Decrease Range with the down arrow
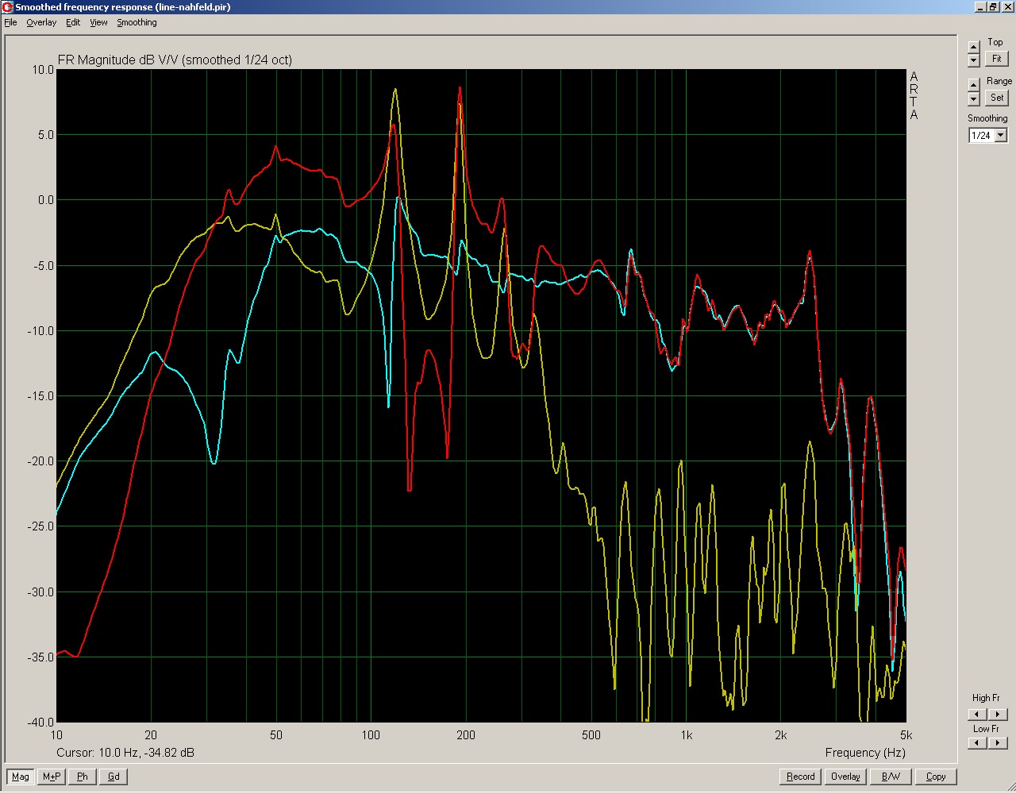Screen dimensions: 1016x794 (x=974, y=99)
